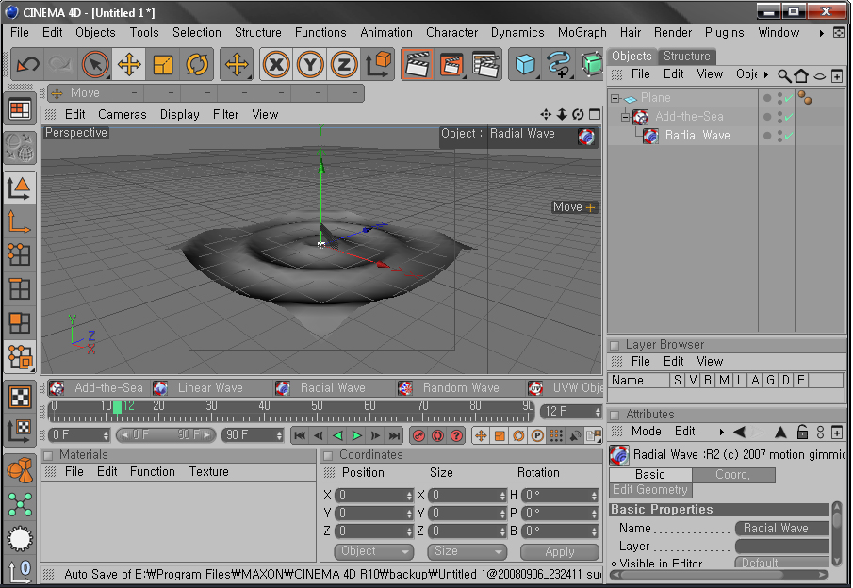Select the Live Selection tool
Image resolution: width=853 pixels, height=588 pixels.
point(95,65)
